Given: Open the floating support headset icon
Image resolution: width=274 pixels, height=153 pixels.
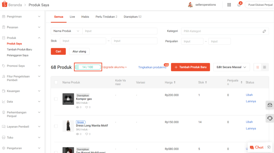Looking at the screenshot, I should (270, 118).
